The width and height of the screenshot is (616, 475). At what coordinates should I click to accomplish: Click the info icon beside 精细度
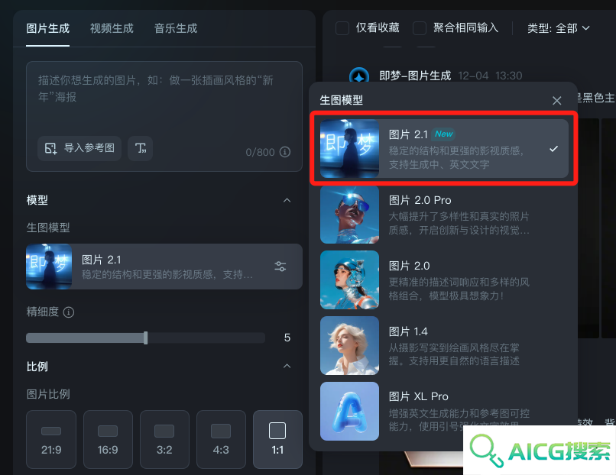(x=69, y=312)
